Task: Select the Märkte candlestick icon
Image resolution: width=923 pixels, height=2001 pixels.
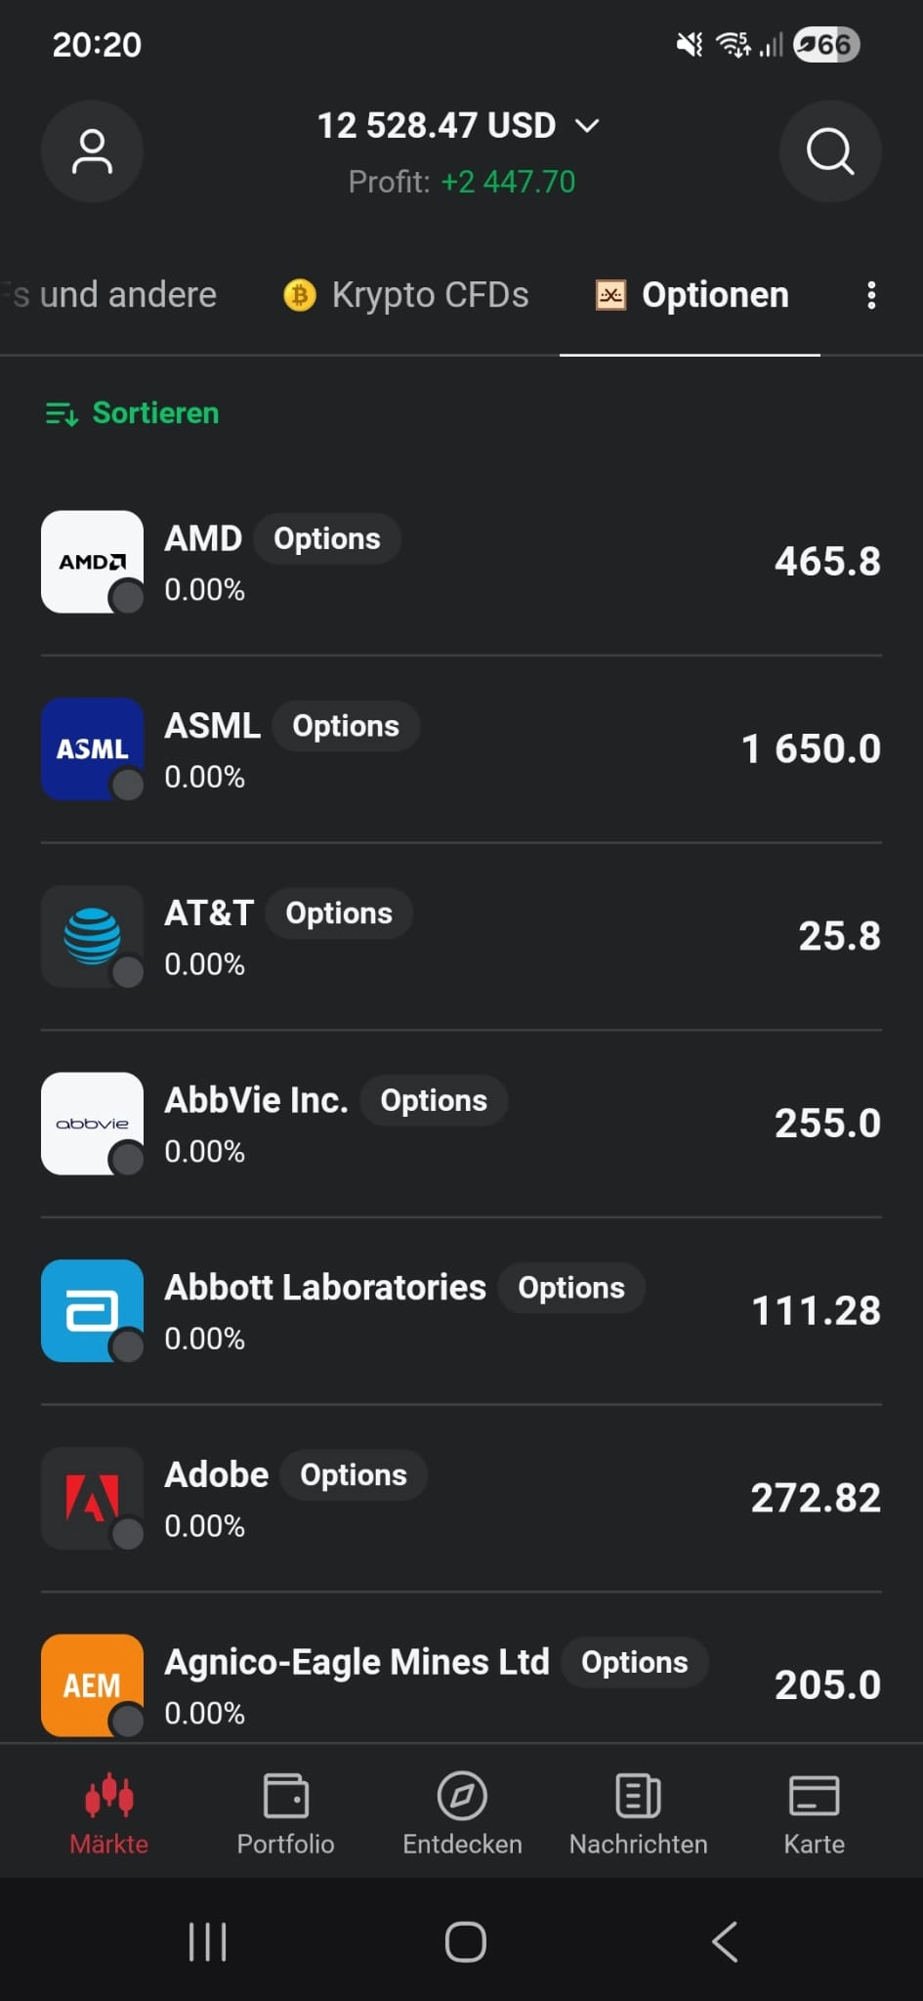Action: tap(109, 1796)
